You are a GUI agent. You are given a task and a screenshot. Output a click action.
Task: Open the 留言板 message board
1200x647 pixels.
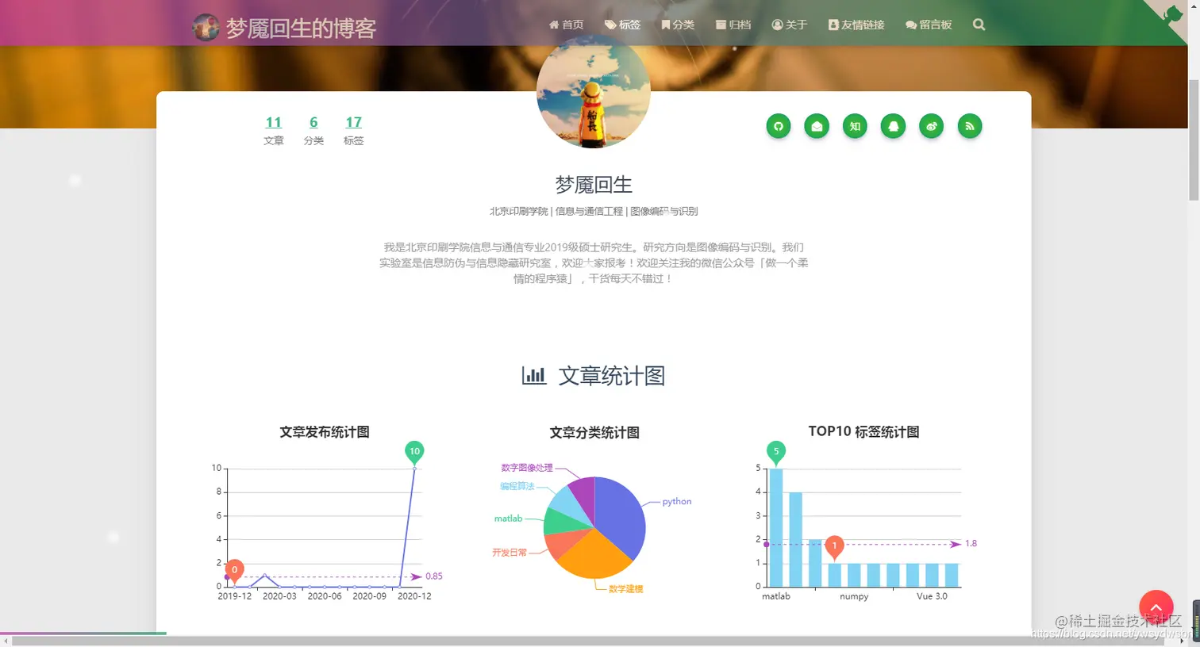click(929, 25)
